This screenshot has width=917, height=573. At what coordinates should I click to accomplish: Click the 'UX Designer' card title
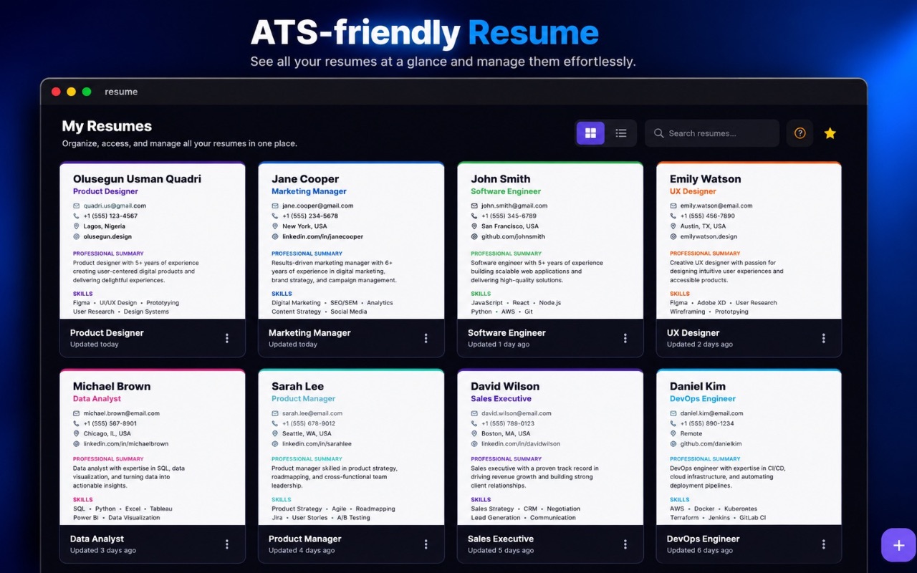pyautogui.click(x=693, y=333)
